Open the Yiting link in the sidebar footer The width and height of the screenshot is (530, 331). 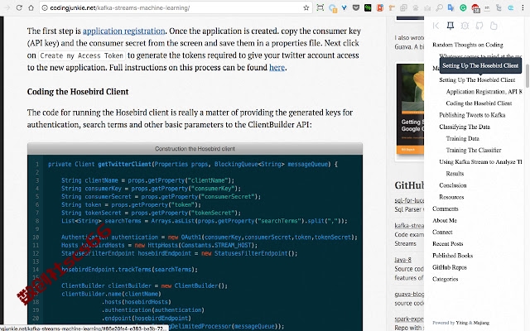pos(461,323)
